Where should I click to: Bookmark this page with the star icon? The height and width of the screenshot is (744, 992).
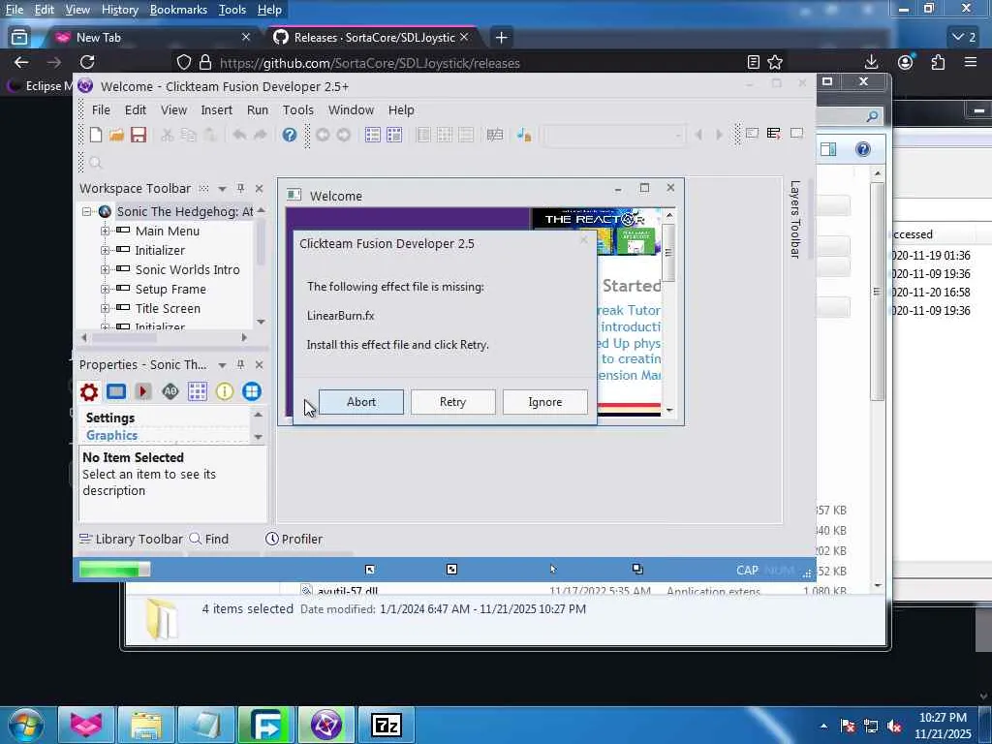point(775,62)
